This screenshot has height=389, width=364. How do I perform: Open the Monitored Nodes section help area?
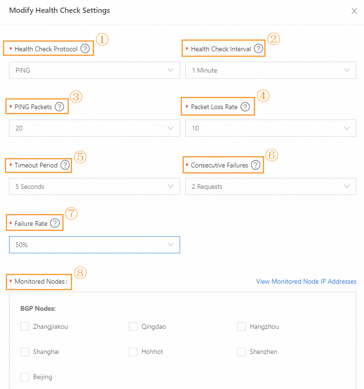coord(38,282)
